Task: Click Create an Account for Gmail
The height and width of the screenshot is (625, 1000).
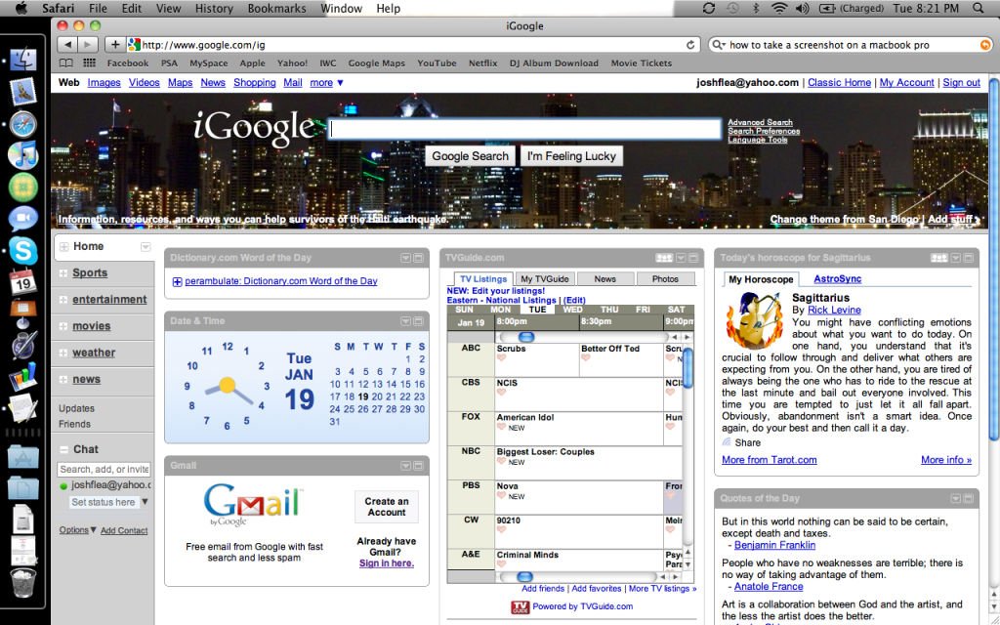Action: [x=387, y=507]
